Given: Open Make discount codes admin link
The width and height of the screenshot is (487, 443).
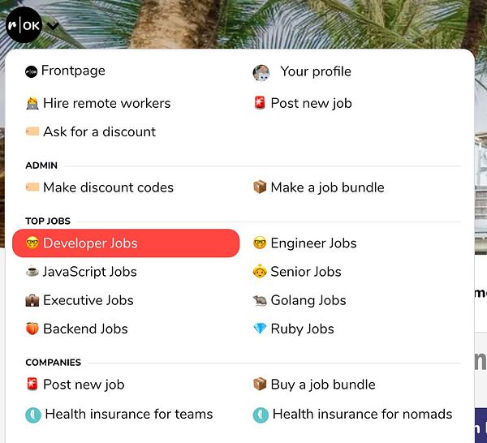Looking at the screenshot, I should (x=108, y=187).
